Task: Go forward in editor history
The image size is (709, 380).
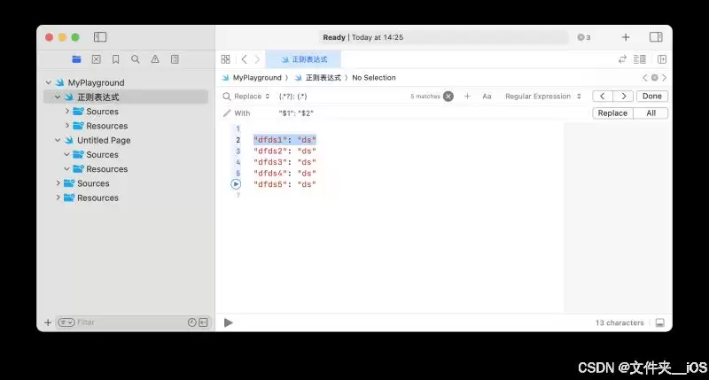Action: click(x=257, y=59)
